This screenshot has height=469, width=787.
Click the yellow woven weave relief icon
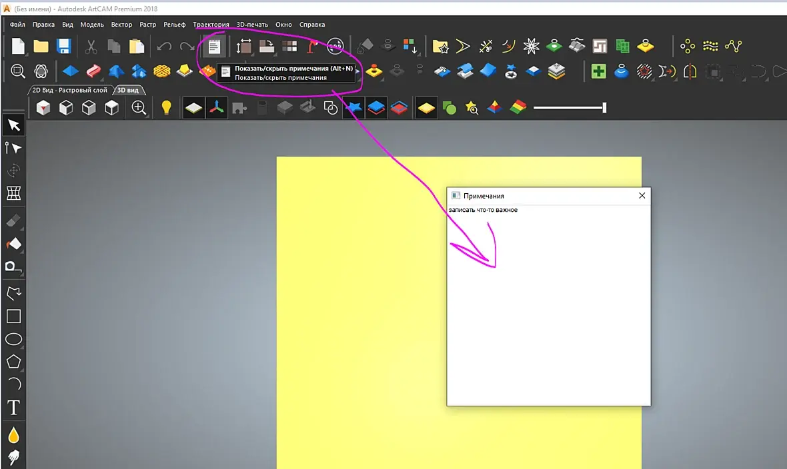click(x=161, y=71)
